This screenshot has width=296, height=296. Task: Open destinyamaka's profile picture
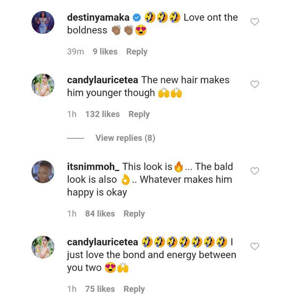(43, 22)
